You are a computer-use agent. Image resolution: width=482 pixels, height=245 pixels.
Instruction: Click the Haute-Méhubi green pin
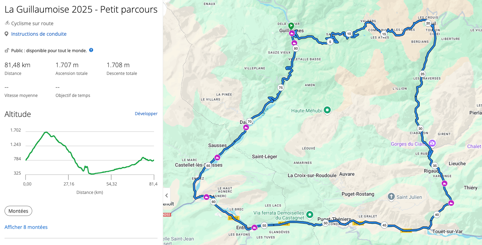[x=327, y=111]
